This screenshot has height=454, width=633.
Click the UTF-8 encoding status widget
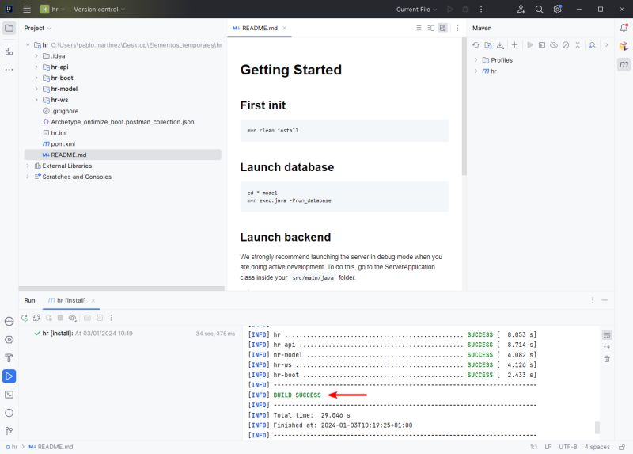point(567,447)
